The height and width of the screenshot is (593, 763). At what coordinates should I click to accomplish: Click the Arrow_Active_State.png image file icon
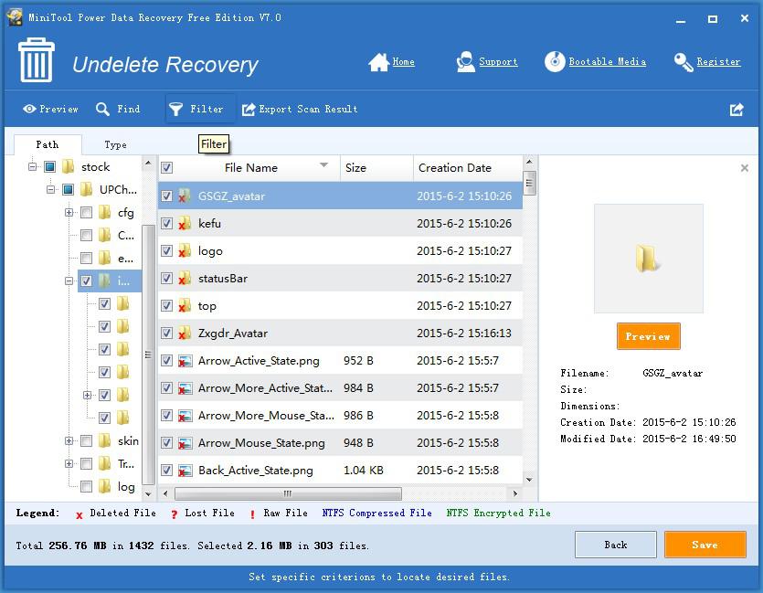185,361
